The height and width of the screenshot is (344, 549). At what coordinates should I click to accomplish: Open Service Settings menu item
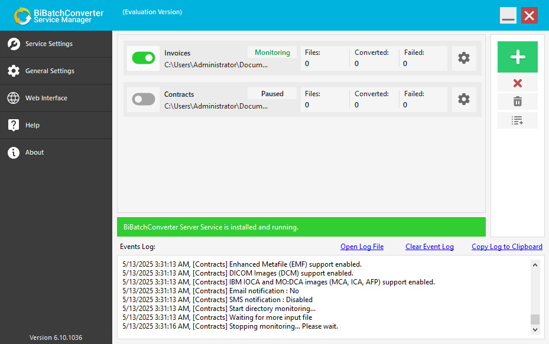click(x=56, y=44)
